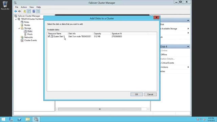Collapse the Disk 4 actions section
The width and height of the screenshot is (217, 122).
(x=188, y=47)
